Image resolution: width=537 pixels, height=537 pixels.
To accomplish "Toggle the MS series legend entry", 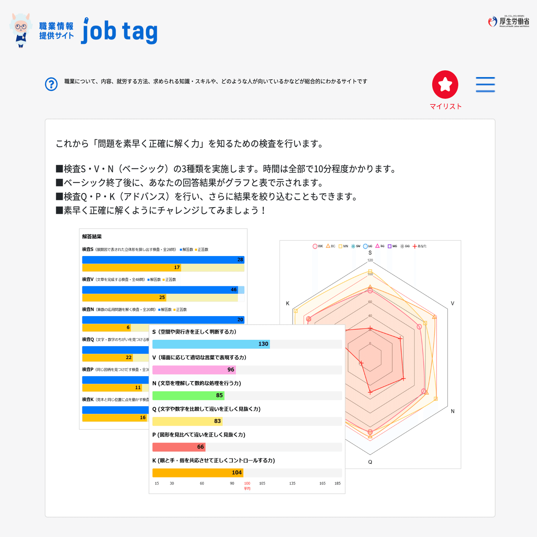I will click(392, 246).
